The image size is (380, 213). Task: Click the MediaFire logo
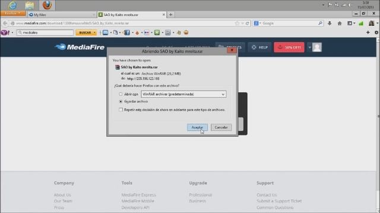coord(80,47)
